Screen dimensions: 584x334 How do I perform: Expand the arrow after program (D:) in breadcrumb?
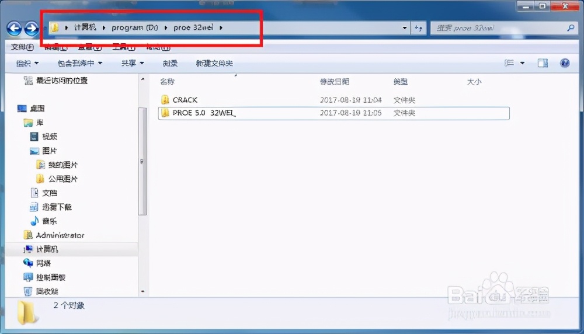(x=165, y=27)
